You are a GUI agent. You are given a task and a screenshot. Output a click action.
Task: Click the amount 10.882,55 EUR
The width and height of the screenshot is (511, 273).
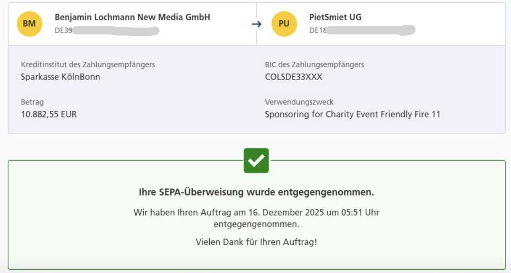point(49,115)
